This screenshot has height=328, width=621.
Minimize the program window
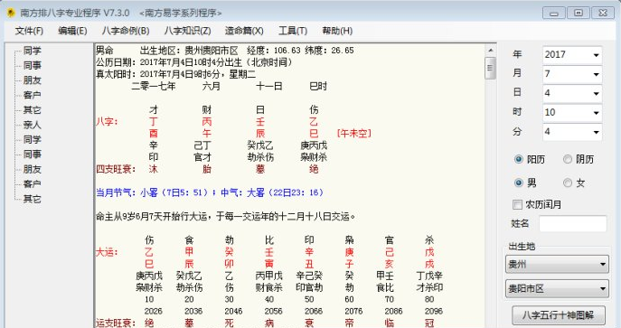click(x=554, y=13)
